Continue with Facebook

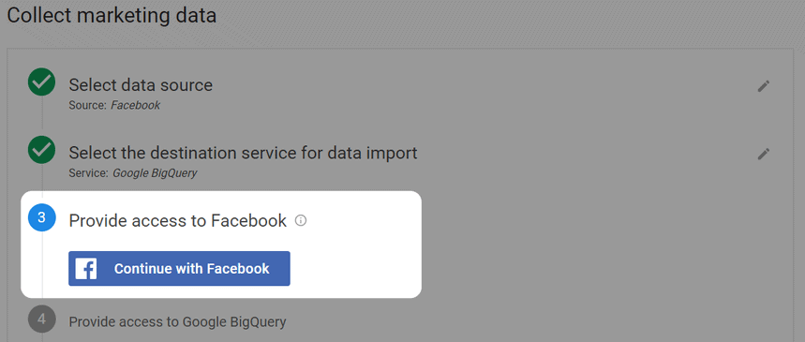(x=179, y=269)
